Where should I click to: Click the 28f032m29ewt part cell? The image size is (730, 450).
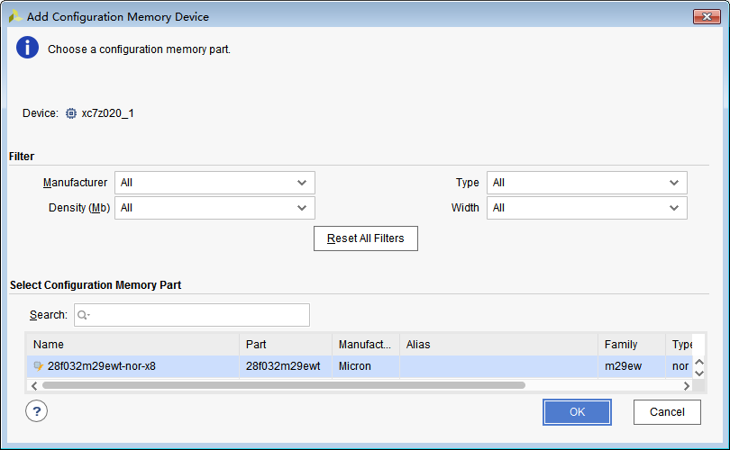(x=286, y=366)
